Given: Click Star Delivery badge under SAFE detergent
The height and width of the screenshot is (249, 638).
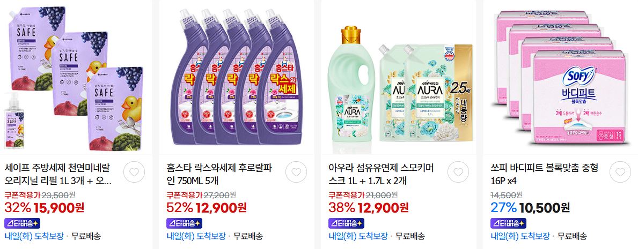Looking at the screenshot, I should pos(23,223).
